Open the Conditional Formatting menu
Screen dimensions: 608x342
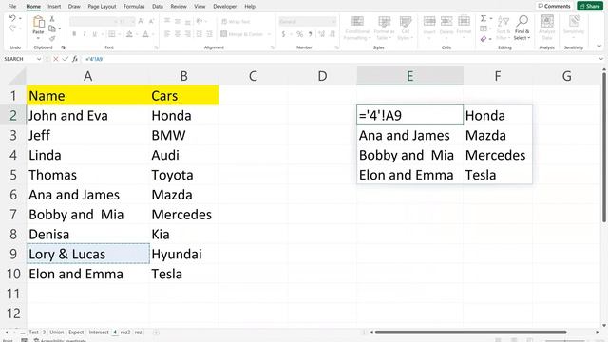(357, 28)
